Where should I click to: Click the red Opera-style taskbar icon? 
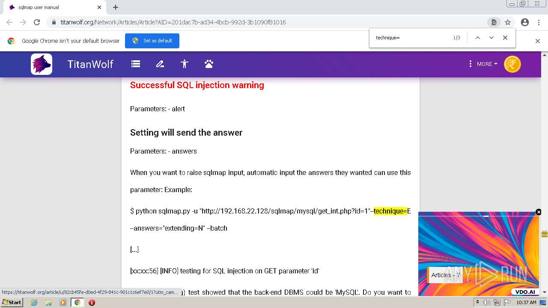point(92,302)
